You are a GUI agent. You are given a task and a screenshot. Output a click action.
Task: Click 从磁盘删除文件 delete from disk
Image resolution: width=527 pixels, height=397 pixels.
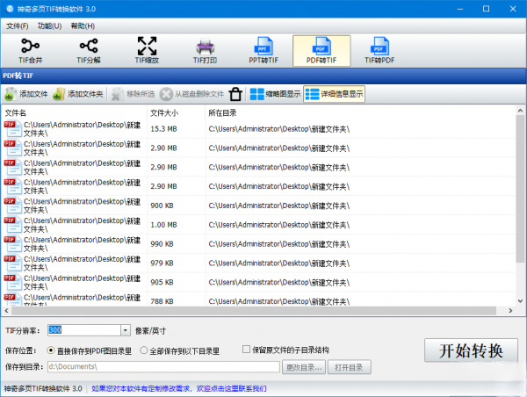point(191,94)
